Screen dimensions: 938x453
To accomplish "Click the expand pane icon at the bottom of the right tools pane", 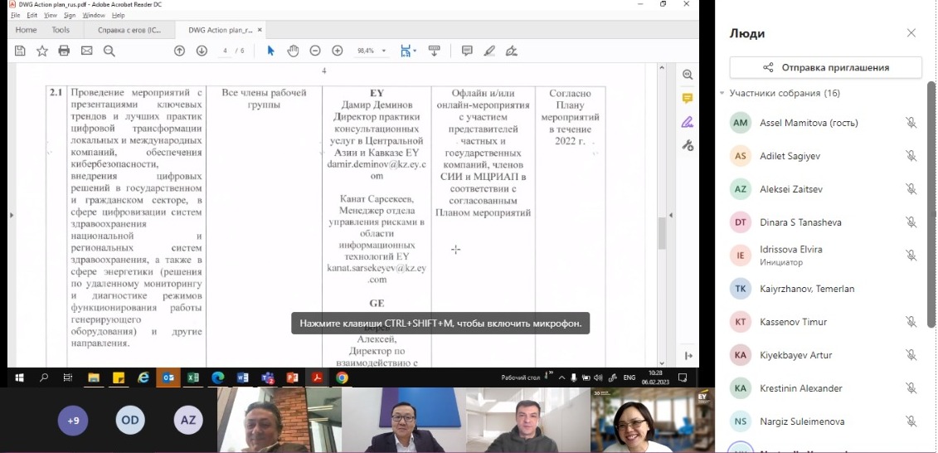I will coord(688,355).
